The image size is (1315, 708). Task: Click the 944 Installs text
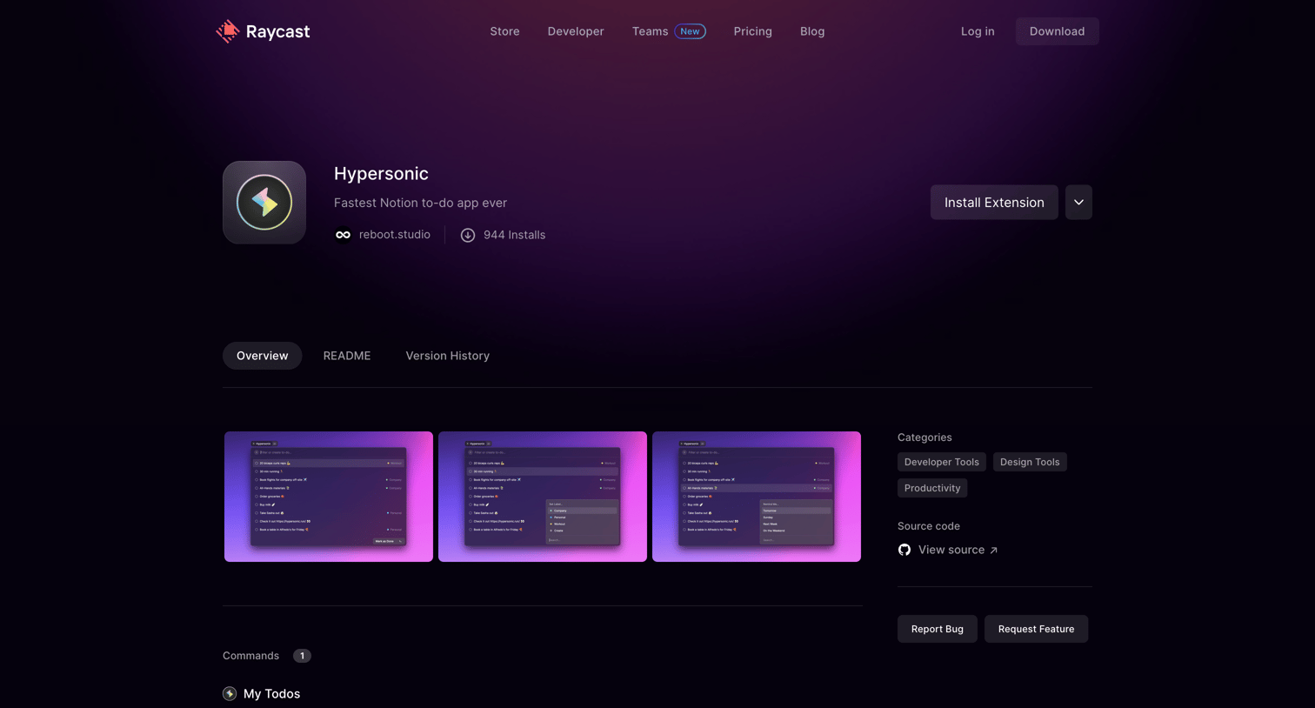pyautogui.click(x=515, y=235)
